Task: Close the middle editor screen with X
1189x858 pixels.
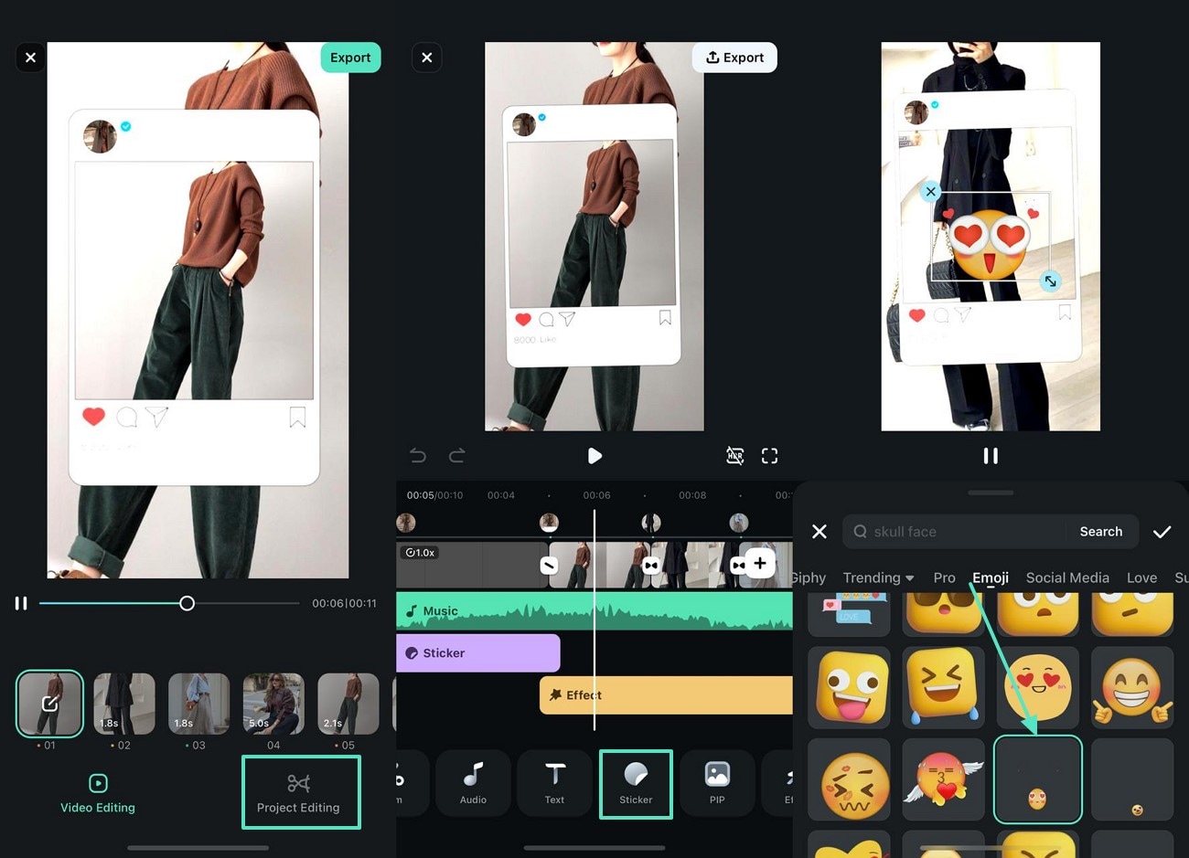Action: point(427,58)
